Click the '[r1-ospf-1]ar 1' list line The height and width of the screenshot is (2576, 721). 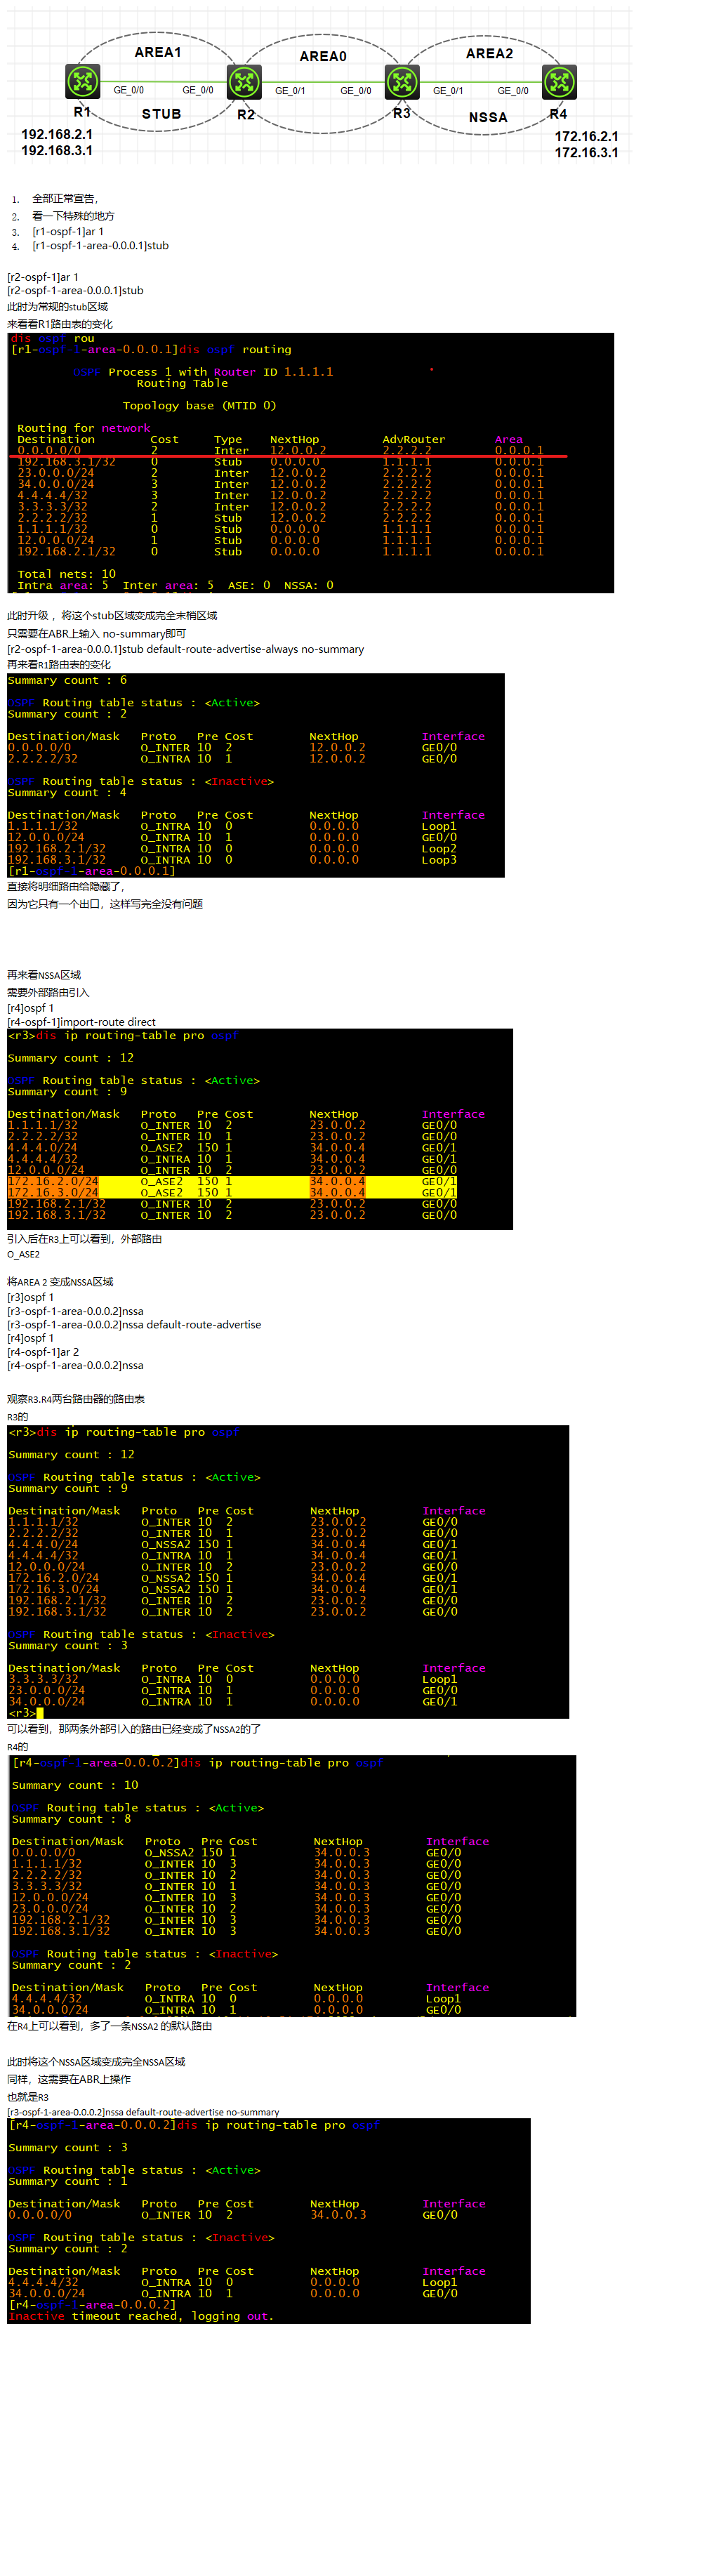click(x=68, y=231)
